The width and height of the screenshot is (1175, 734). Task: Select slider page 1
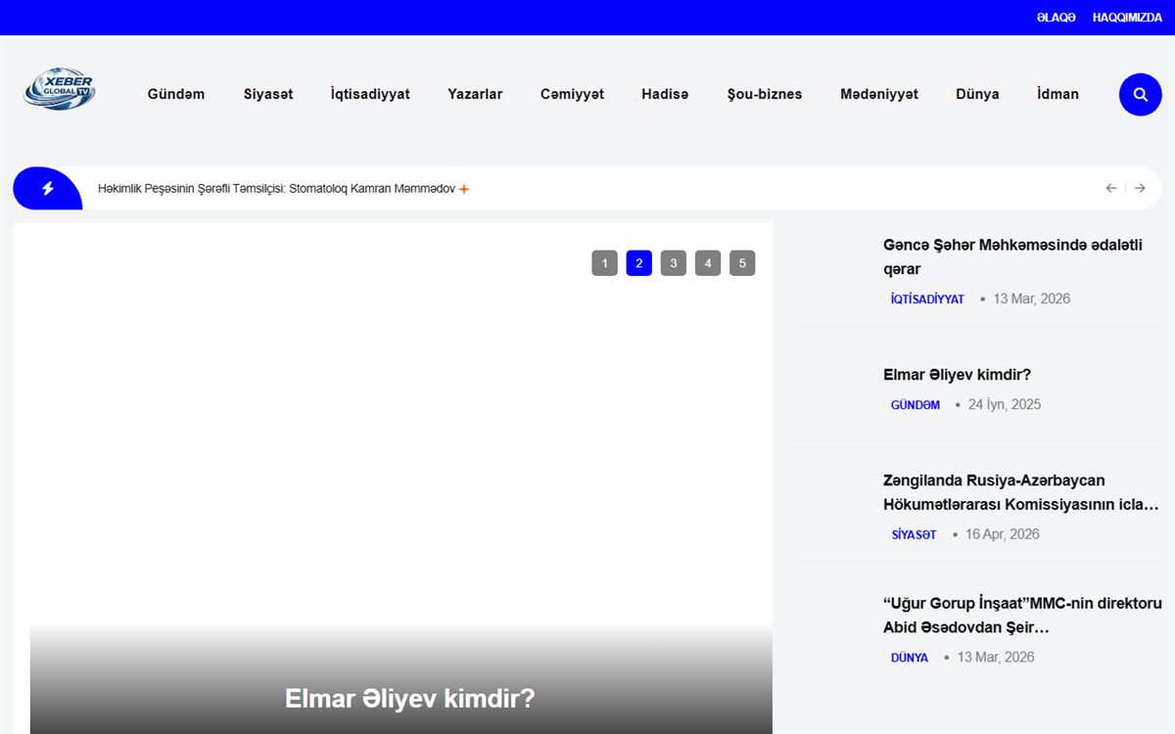(x=604, y=263)
